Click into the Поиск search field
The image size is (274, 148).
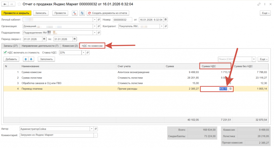click(x=235, y=59)
